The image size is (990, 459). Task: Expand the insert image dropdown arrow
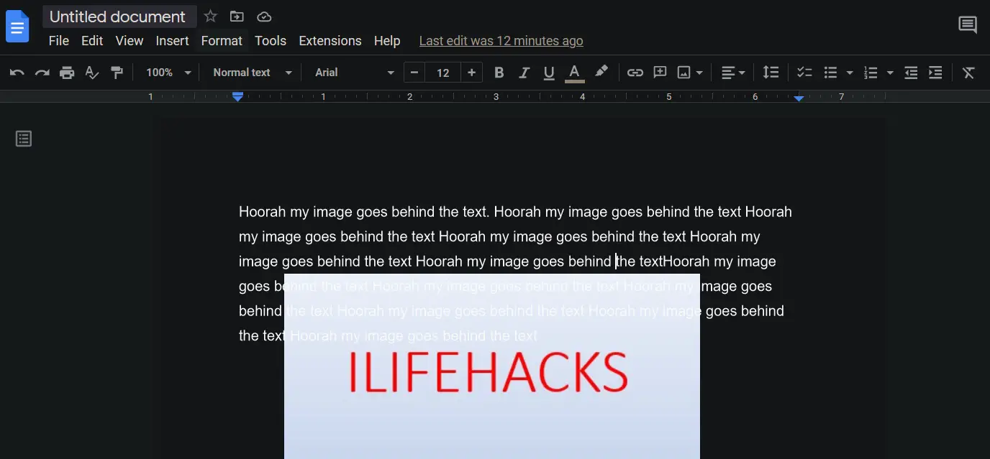[699, 73]
